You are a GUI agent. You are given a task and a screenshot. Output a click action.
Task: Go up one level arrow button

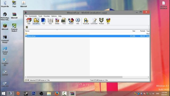(27, 27)
